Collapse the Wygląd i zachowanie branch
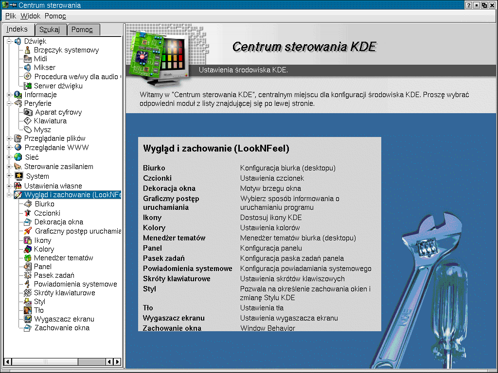Screen dimensions: 498x373 (x=9, y=195)
